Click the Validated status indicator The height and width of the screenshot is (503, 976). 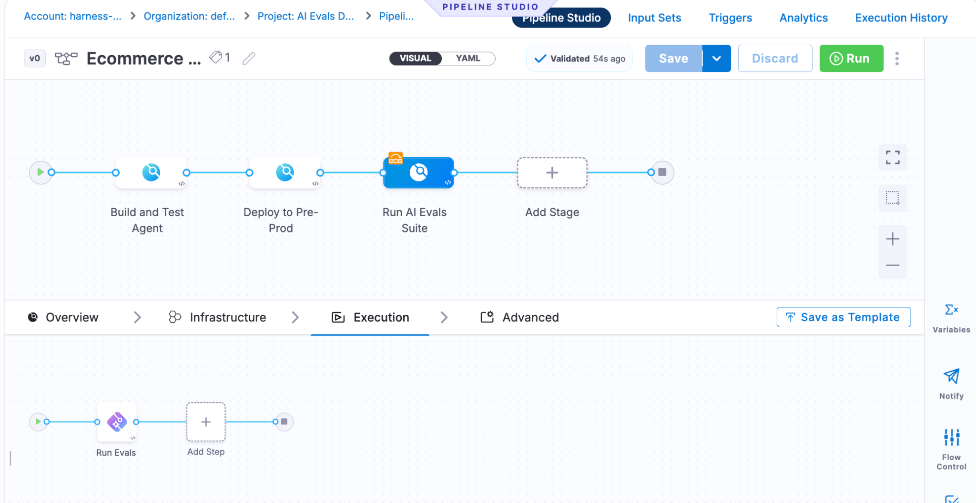coord(579,59)
